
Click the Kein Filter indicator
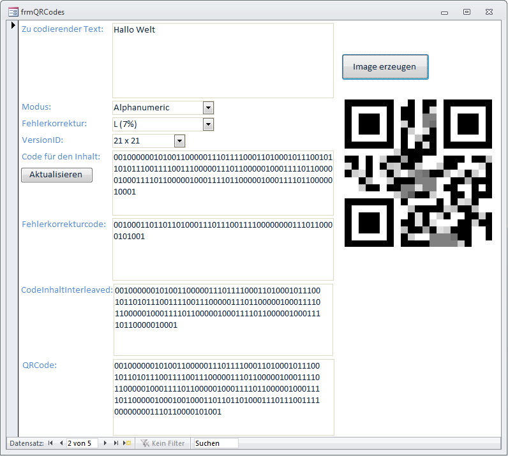(163, 443)
